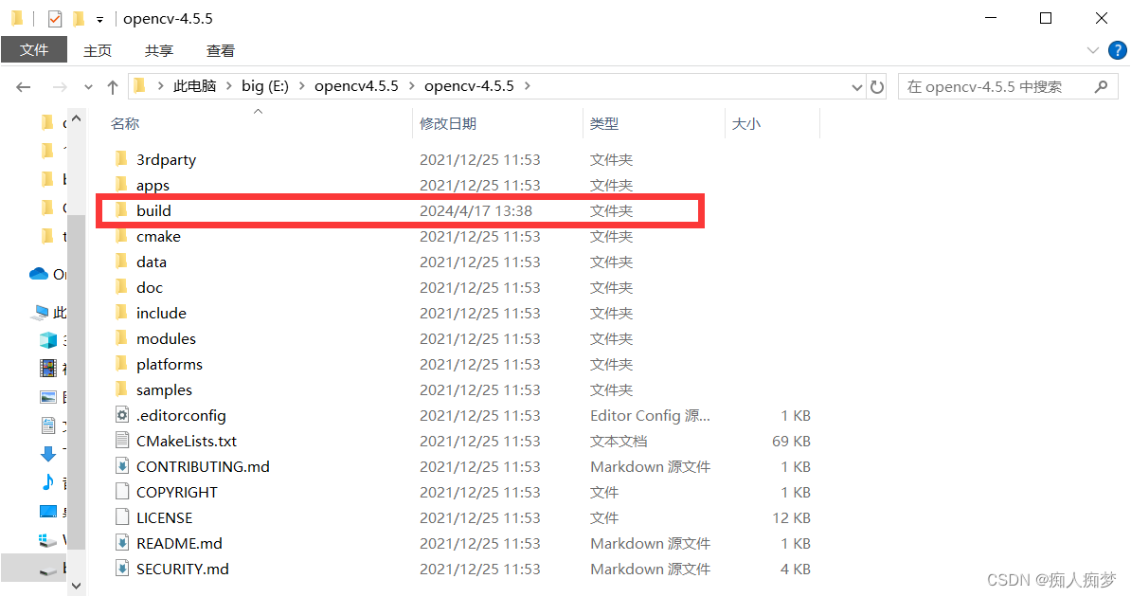Sort by the 大小 column header
The image size is (1131, 597).
click(745, 123)
